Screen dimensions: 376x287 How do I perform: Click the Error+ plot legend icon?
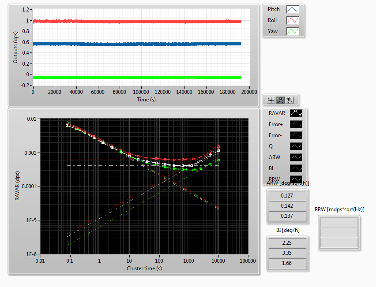296,124
